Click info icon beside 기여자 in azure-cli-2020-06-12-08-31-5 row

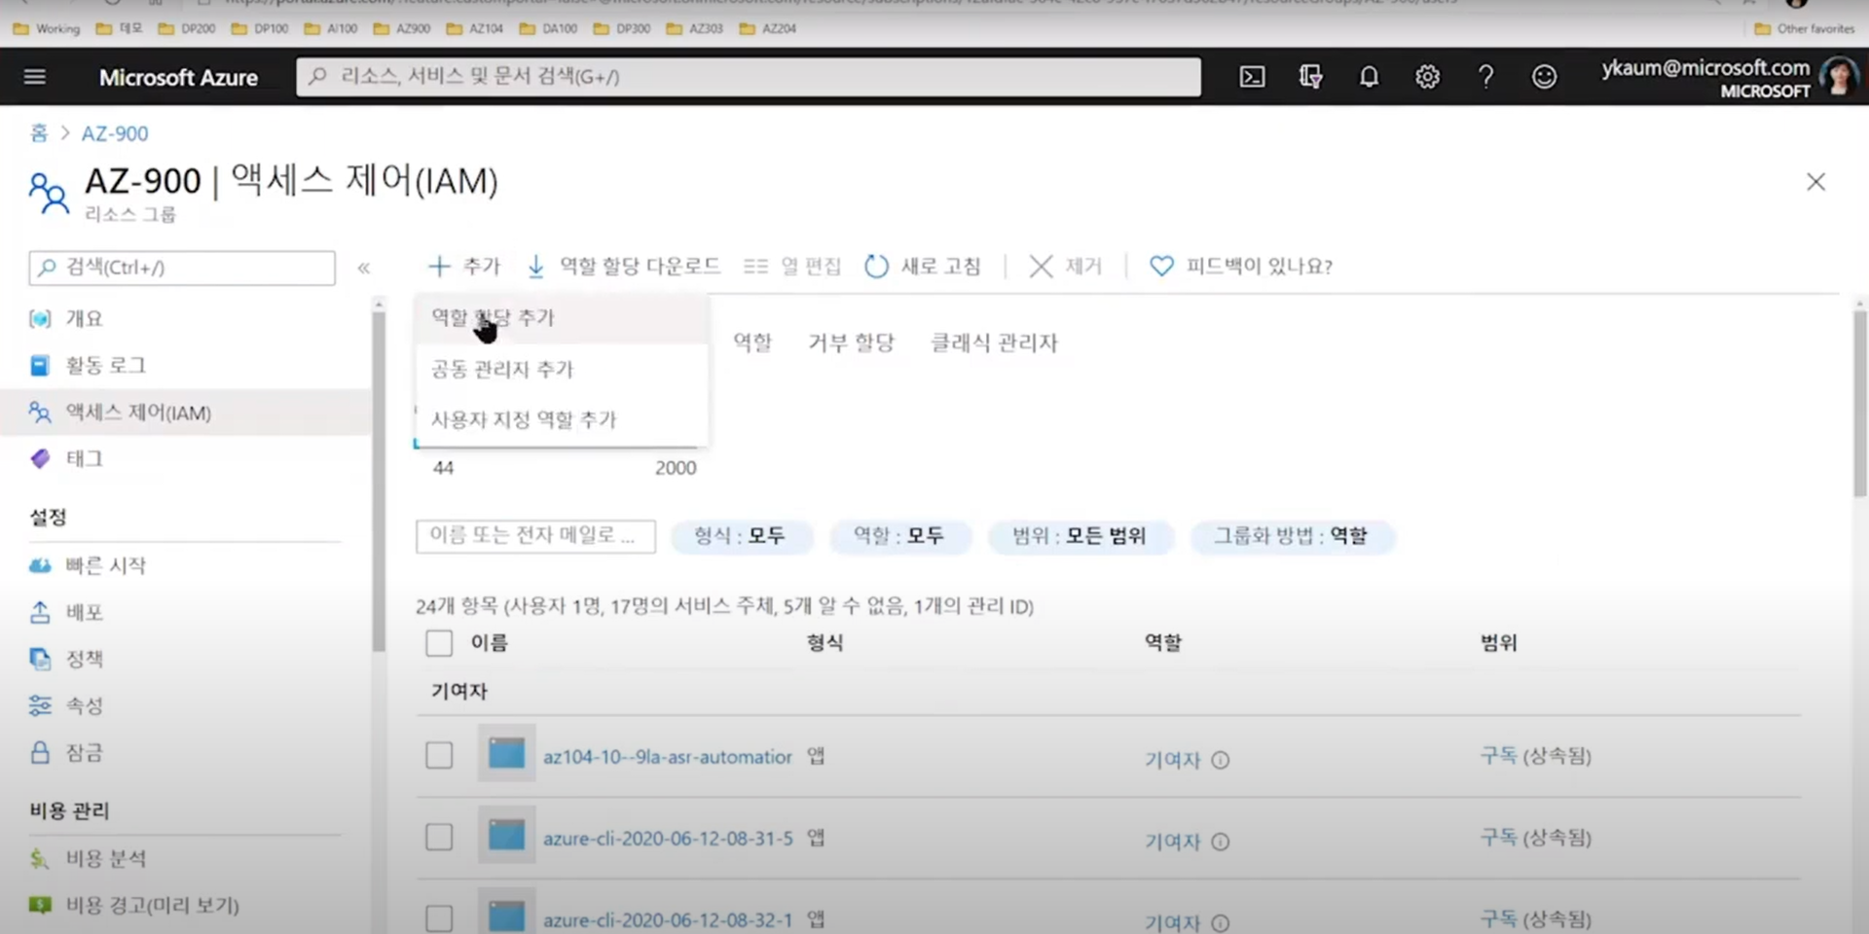1221,842
